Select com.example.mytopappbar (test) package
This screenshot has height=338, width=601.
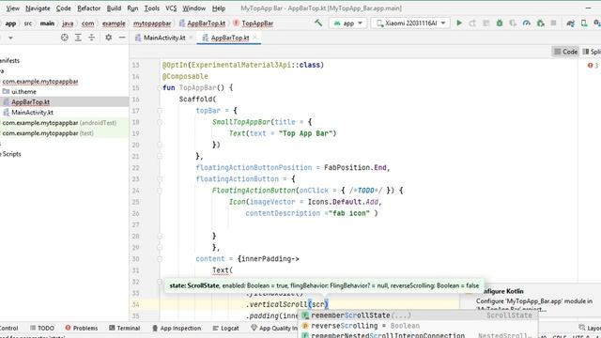coord(48,133)
